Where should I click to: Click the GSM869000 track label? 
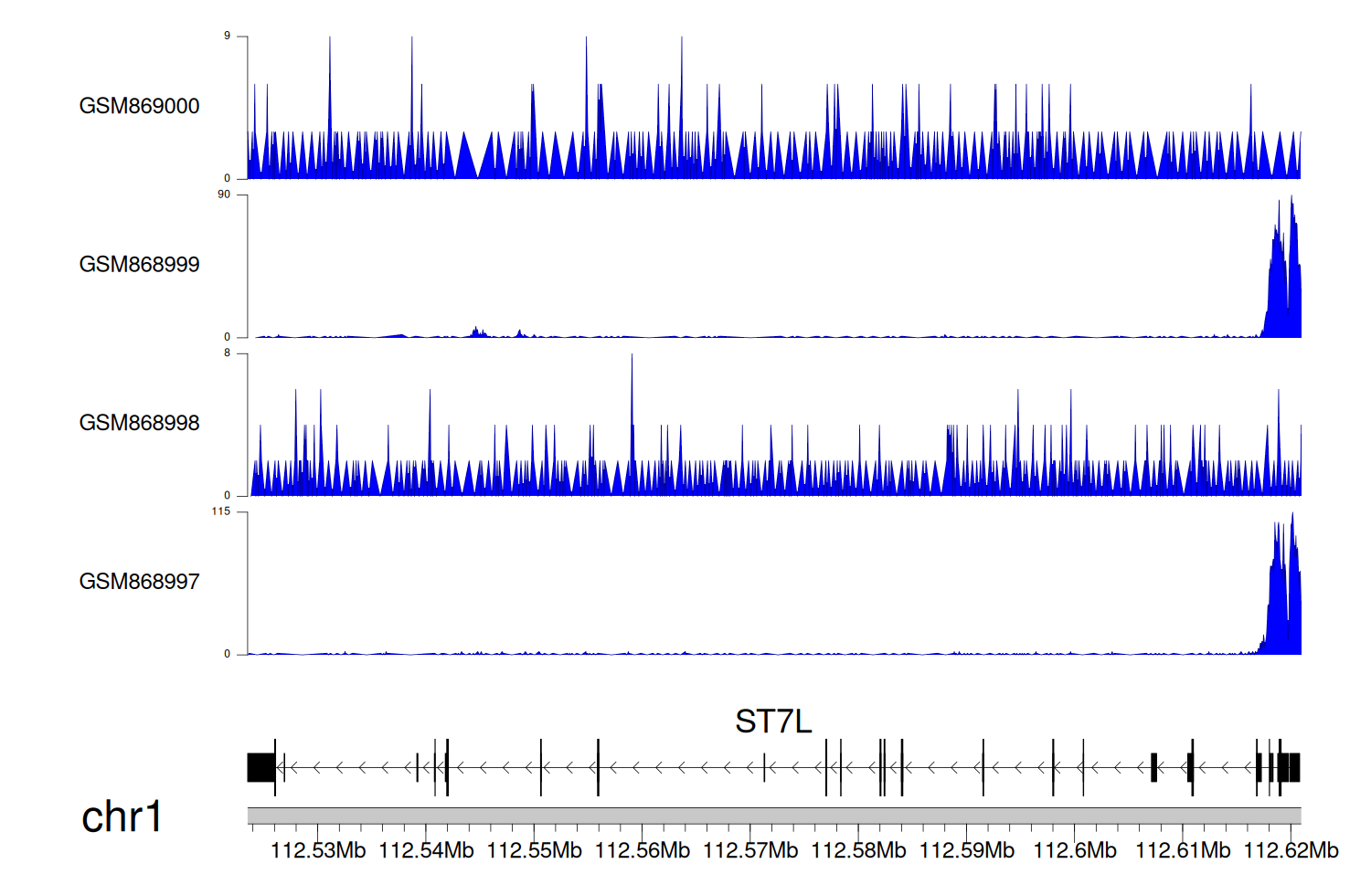pos(139,106)
